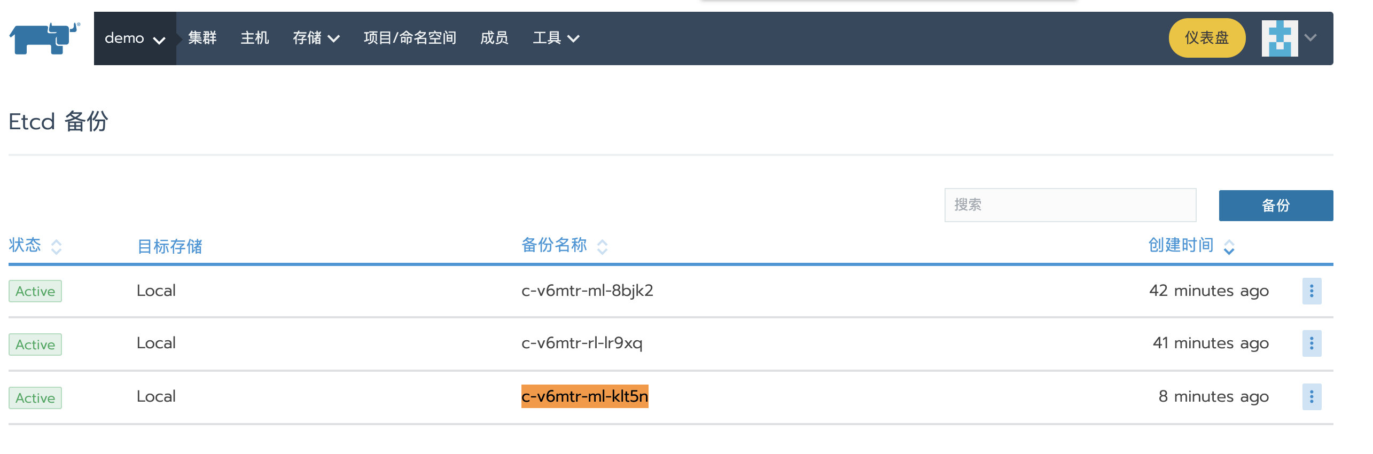
Task: Open the 项目/命名空间 page
Action: click(410, 38)
